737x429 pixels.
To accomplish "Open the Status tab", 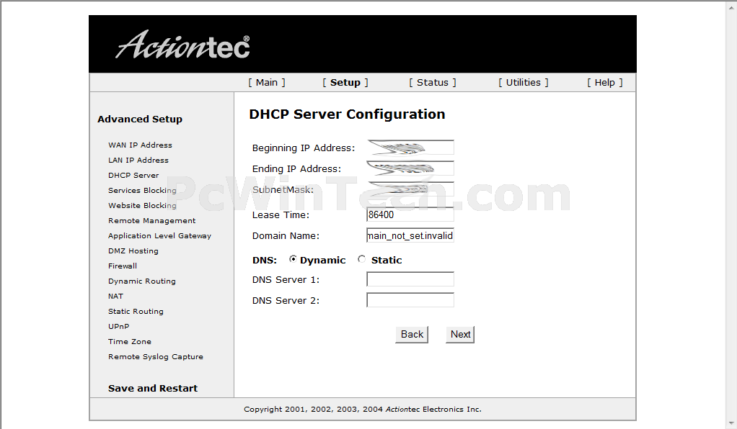I will click(x=433, y=83).
